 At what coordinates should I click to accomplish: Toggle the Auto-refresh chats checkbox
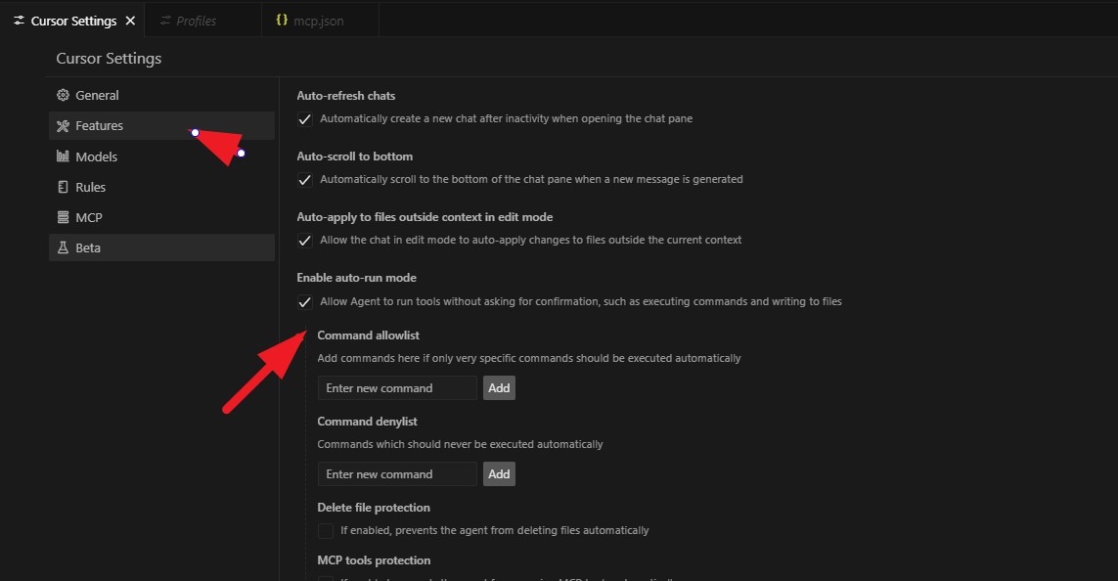click(304, 119)
